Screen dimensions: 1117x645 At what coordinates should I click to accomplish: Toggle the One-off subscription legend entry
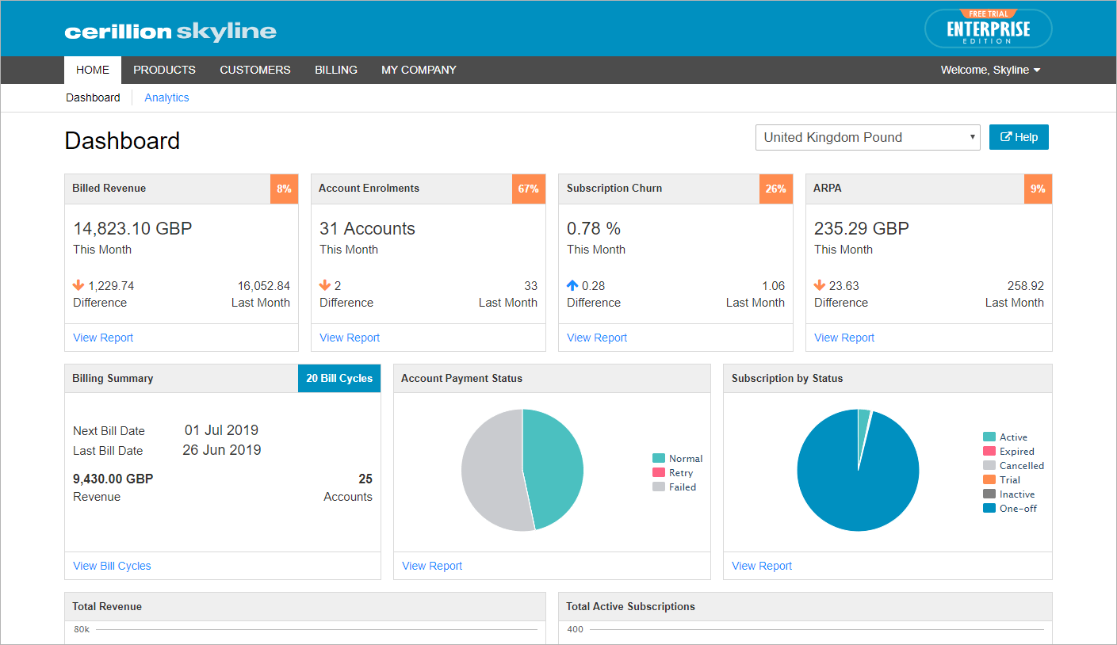[x=1010, y=508]
